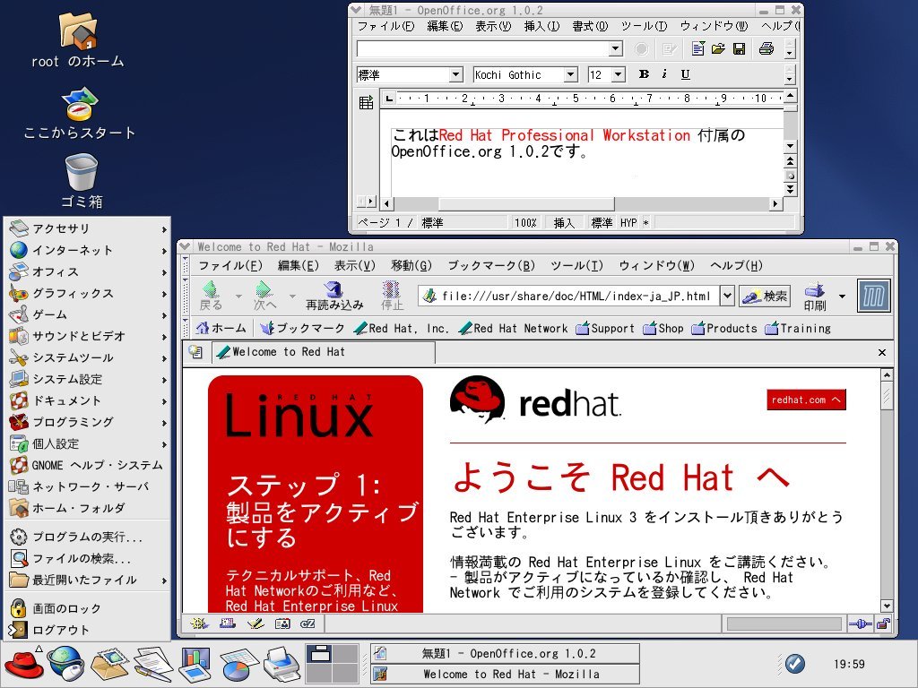Viewport: 918px width, 688px height.
Task: Open the Start Here compass desktop icon
Action: pos(79,104)
